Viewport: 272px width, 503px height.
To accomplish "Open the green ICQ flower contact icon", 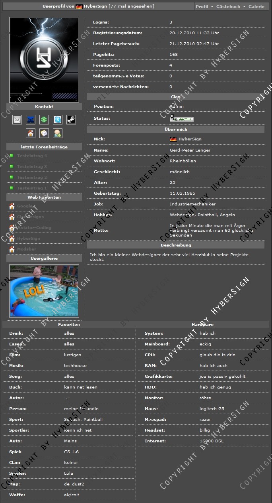I will (x=44, y=119).
